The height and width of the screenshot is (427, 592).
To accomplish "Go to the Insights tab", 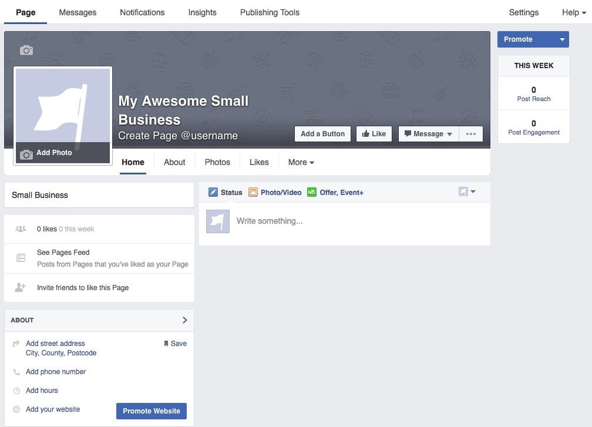I will (203, 12).
